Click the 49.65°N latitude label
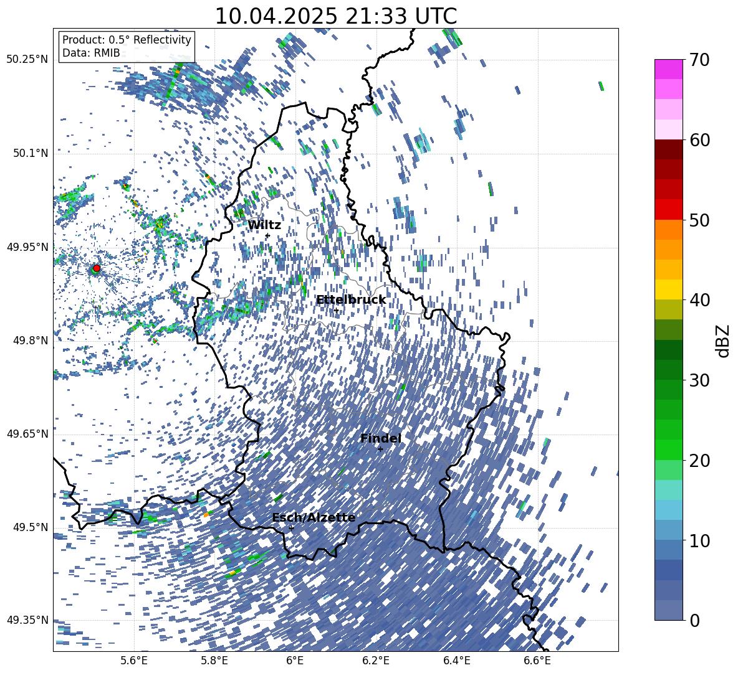738x673 pixels. (27, 434)
